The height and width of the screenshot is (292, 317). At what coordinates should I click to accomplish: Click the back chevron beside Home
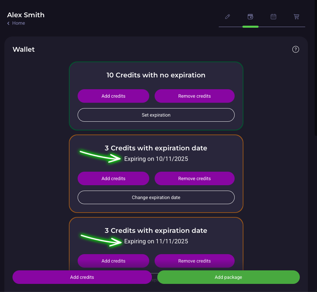point(8,23)
